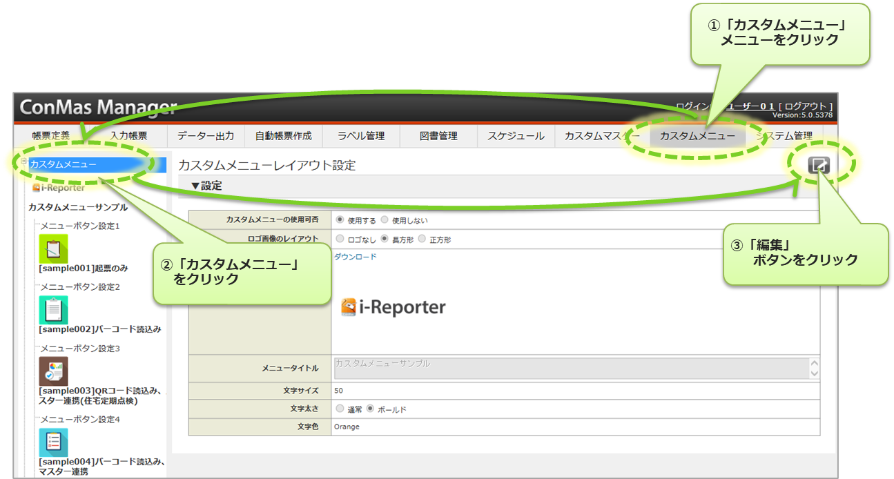
Task: Choose the ロゴなし logo layout option
Action: [340, 239]
